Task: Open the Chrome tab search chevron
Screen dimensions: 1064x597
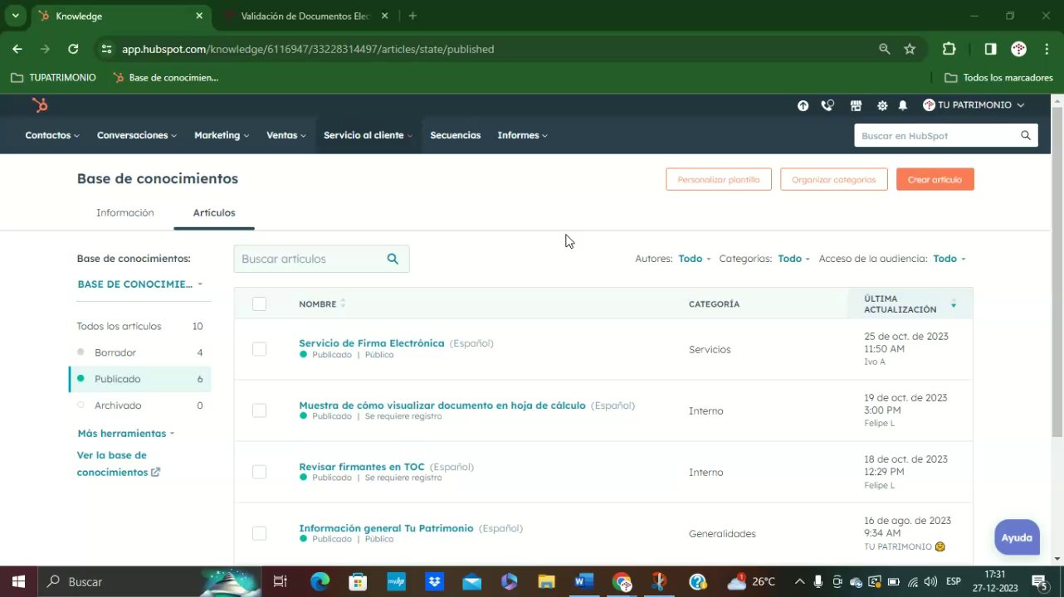Action: [15, 16]
